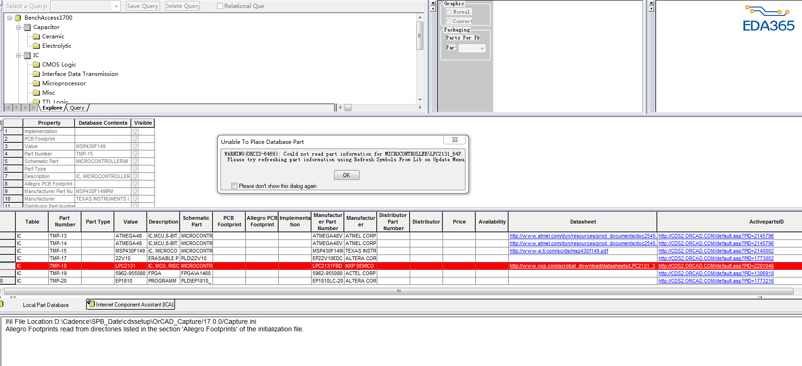802x366 pixels.
Task: Toggle Visible checkbox for Manufacturer property row
Action: click(x=136, y=199)
